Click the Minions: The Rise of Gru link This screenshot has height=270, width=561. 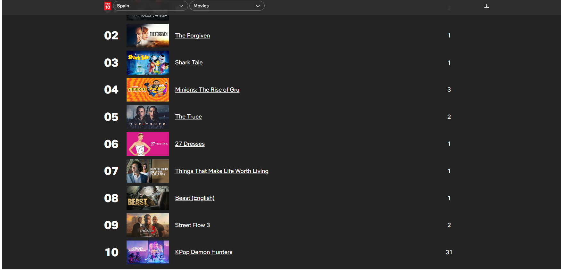pyautogui.click(x=207, y=90)
